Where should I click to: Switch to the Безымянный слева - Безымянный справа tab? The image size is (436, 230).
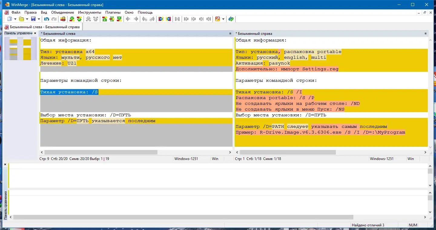click(42, 27)
